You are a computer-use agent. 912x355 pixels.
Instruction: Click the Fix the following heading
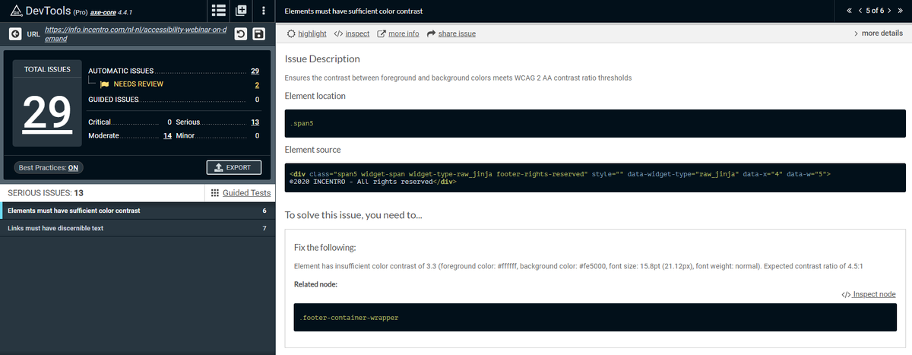point(325,248)
